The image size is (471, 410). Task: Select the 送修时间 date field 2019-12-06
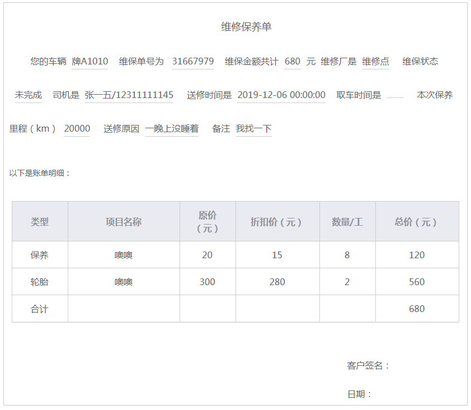(x=281, y=95)
